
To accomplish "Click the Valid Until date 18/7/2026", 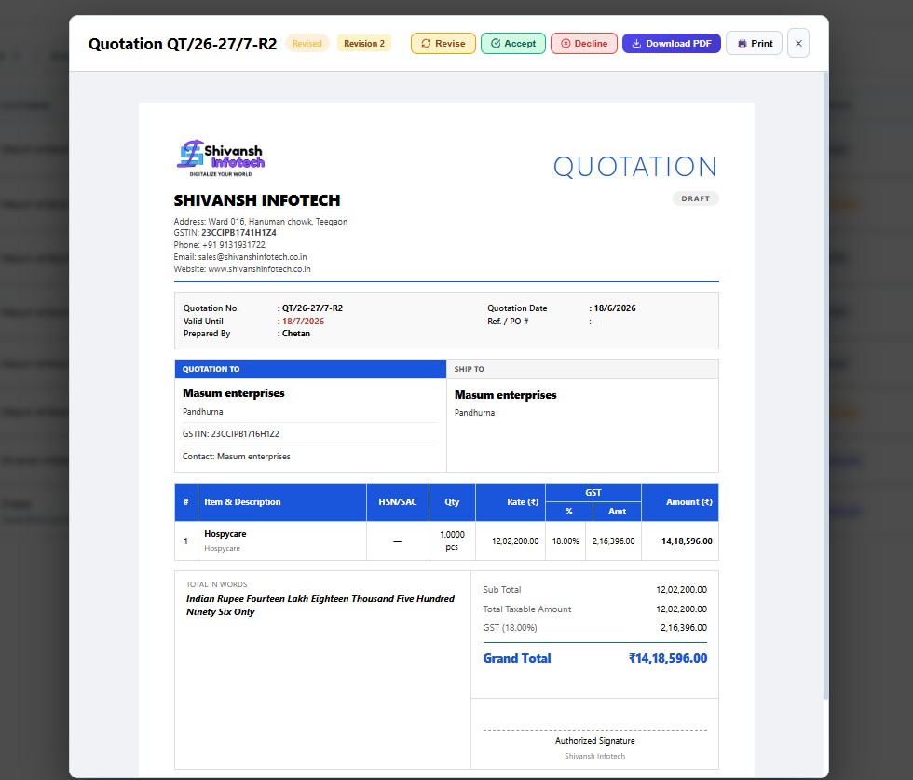I will pos(303,321).
